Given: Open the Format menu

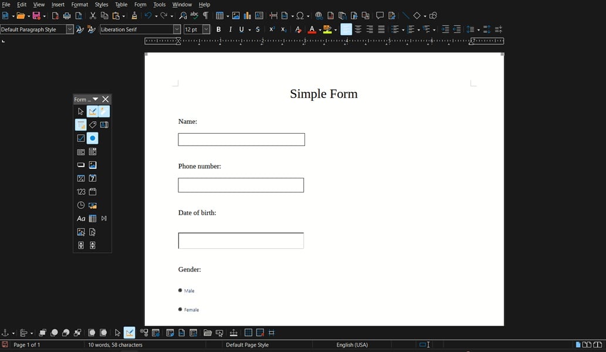Looking at the screenshot, I should pos(80,5).
